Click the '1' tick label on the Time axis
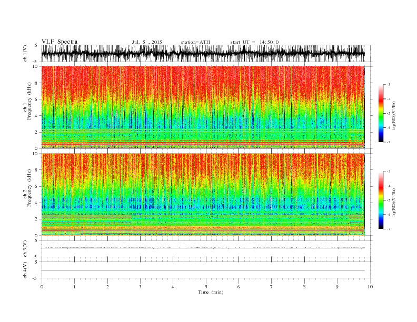Viewport: 417px width, 322px height. point(74,287)
